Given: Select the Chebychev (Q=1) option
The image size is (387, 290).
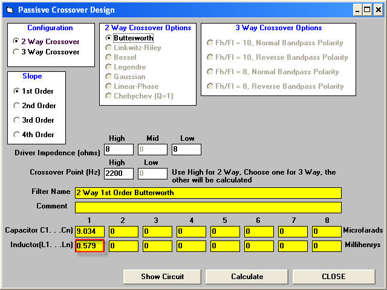Looking at the screenshot, I should tap(139, 96).
